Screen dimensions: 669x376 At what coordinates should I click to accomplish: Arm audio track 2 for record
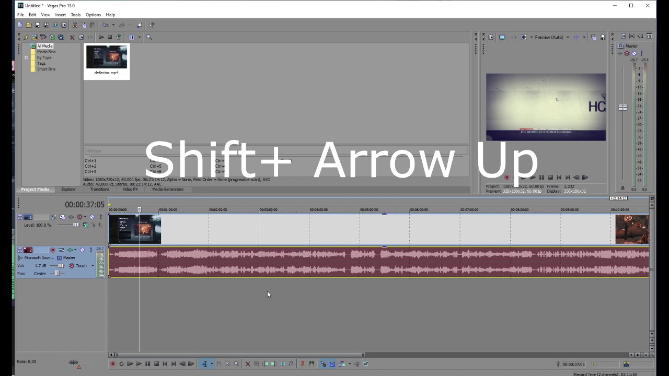[52, 250]
